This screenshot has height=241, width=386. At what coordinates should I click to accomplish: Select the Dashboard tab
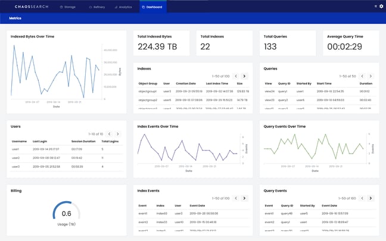[153, 7]
